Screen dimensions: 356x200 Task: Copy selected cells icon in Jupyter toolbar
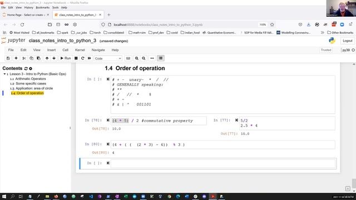click(31, 58)
